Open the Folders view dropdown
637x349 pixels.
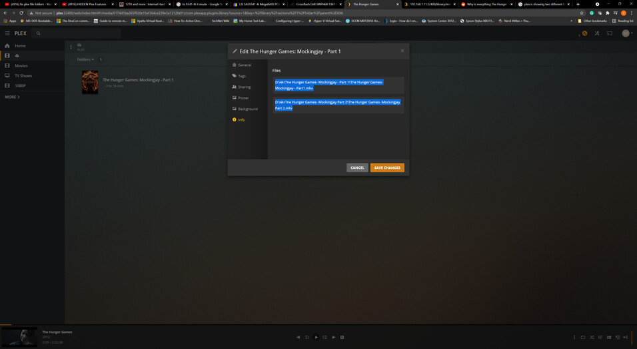(85, 59)
